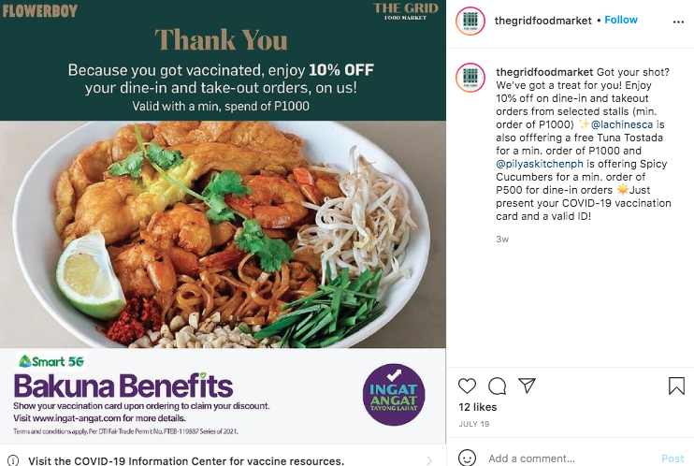Save post with bookmark icon
The width and height of the screenshot is (694, 466).
[676, 386]
